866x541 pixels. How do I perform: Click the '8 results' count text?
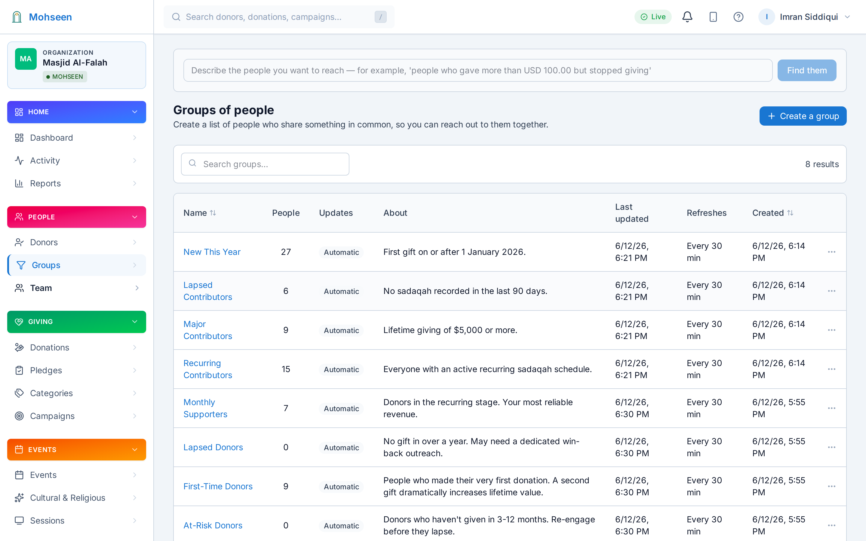pyautogui.click(x=822, y=164)
